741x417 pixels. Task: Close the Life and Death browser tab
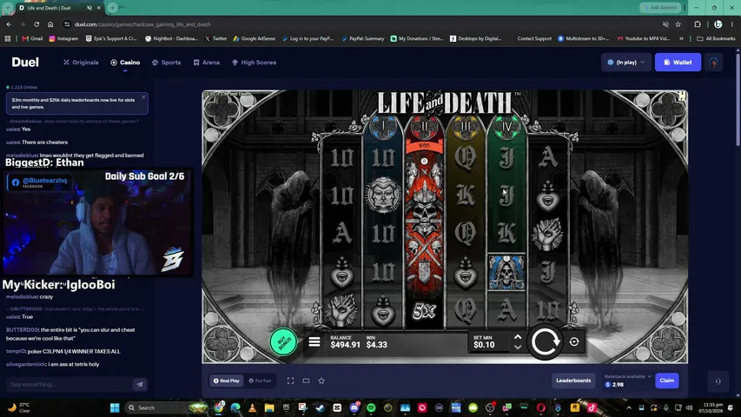point(99,8)
